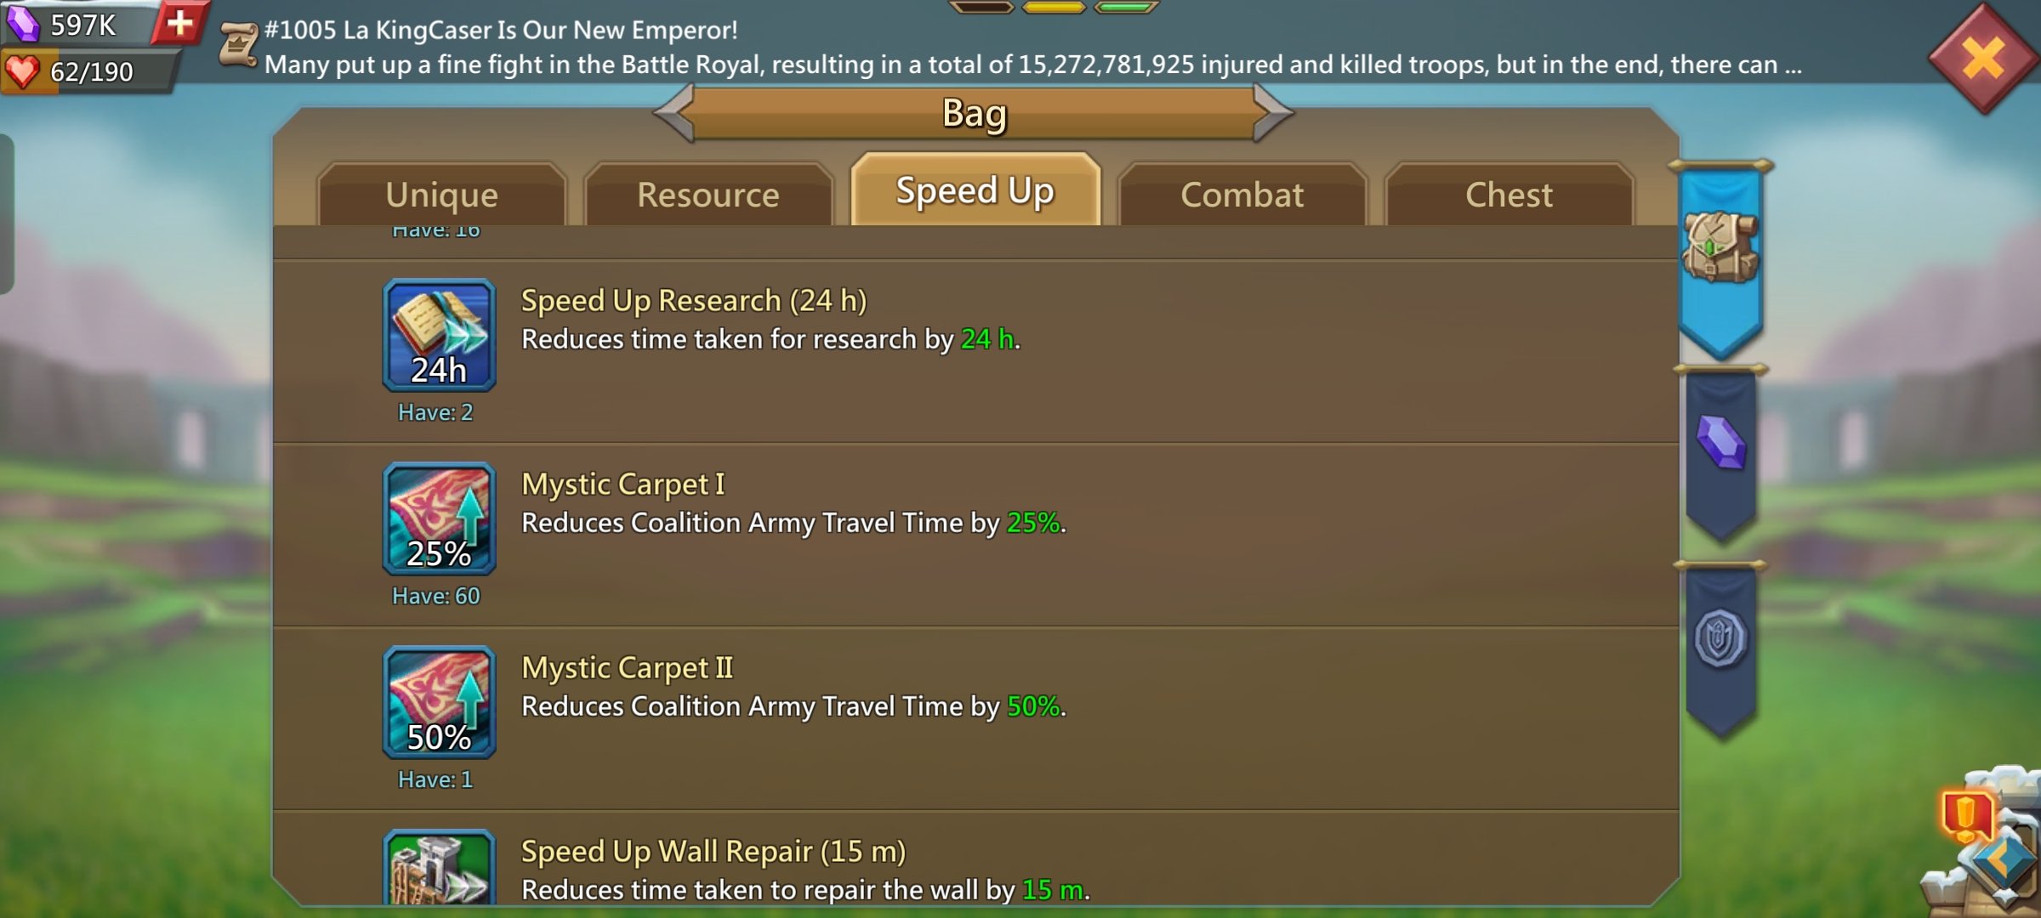Tap the Speed Up Wall Repair icon
Viewport: 2041px width, 918px height.
click(x=439, y=867)
